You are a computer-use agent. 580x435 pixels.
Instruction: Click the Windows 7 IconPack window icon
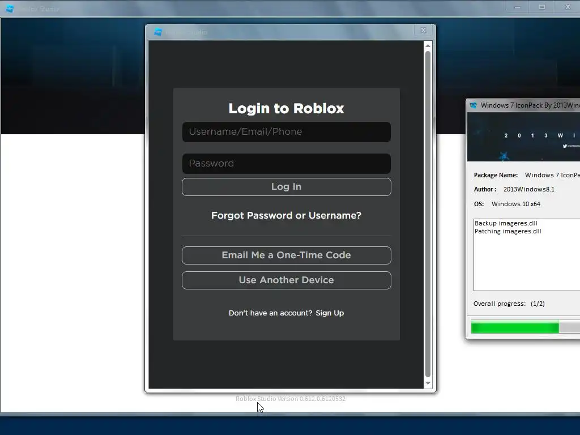click(473, 105)
